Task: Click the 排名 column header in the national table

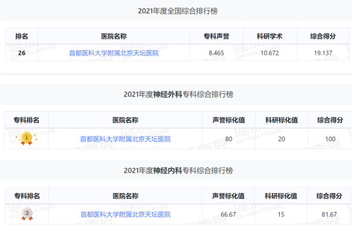Action: pos(21,36)
